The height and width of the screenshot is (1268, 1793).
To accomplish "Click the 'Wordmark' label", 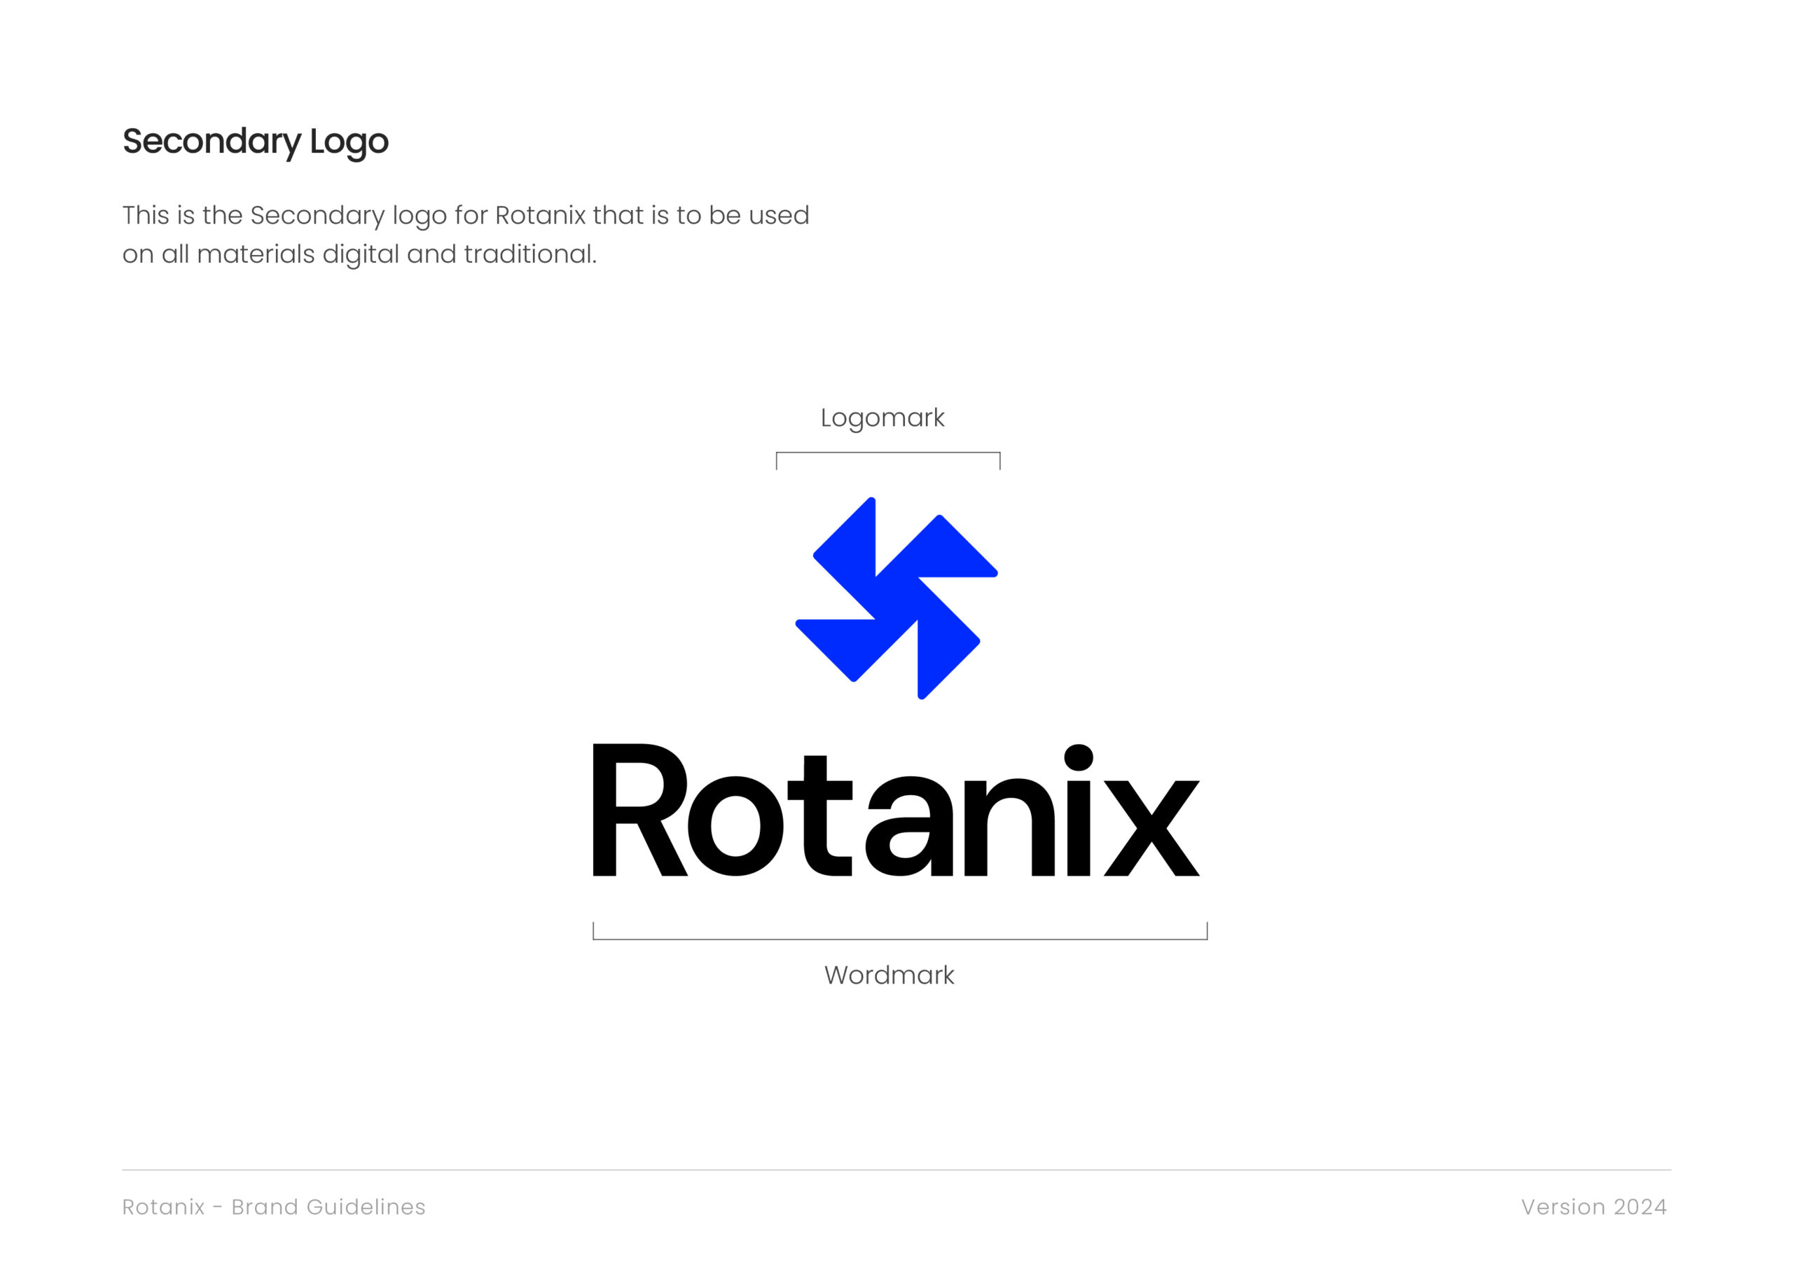I will click(889, 975).
